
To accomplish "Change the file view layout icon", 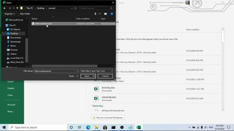I will point(96,14).
